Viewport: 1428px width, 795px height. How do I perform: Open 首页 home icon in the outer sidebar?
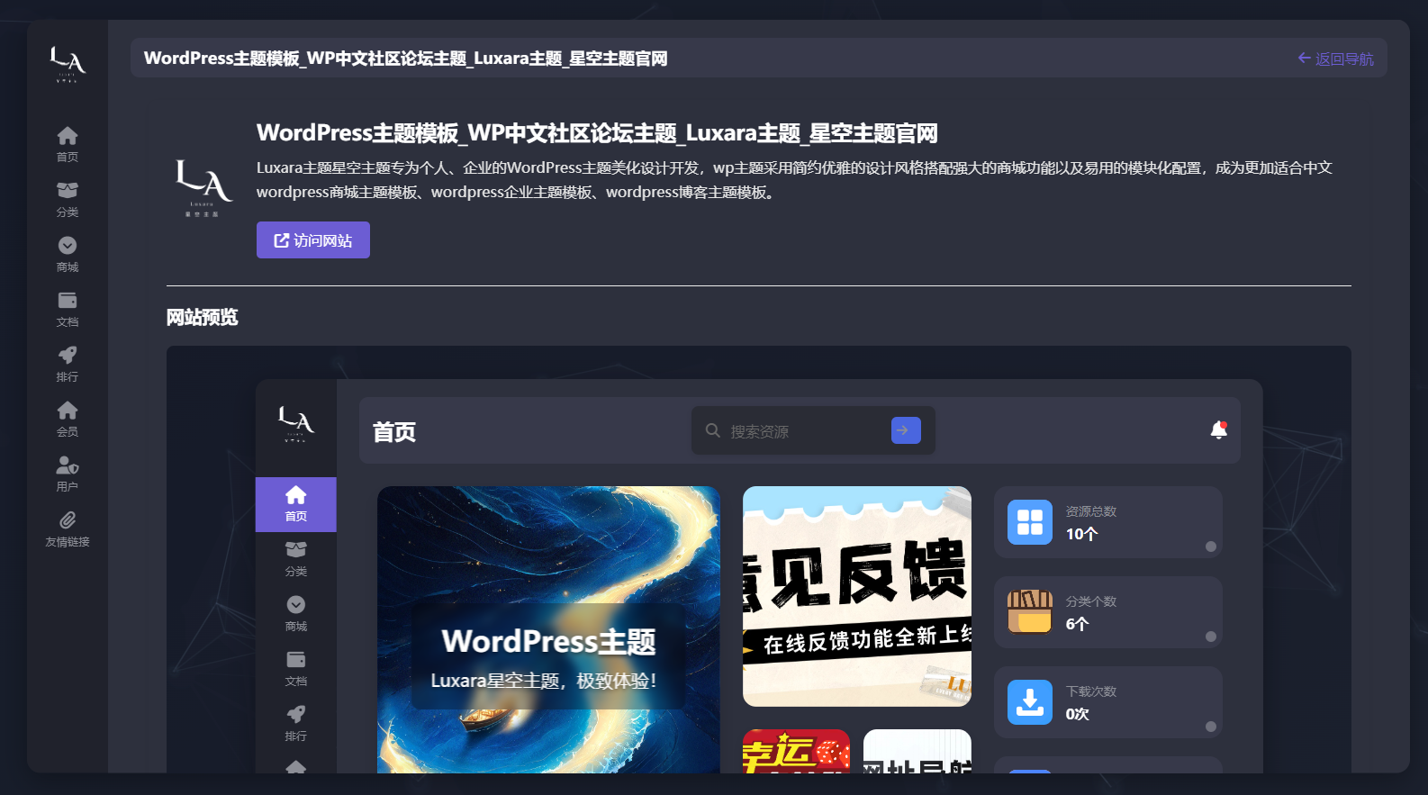[68, 144]
